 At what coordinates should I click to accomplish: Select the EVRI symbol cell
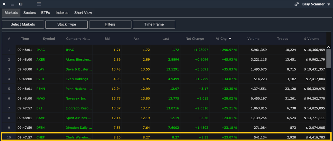[40, 79]
